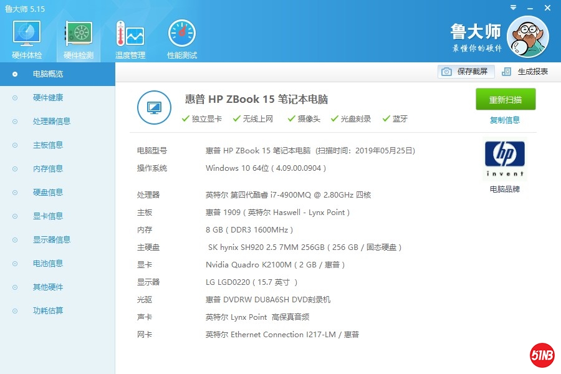Switch to 显卡信息 graphics card page
The width and height of the screenshot is (561, 374).
(48, 216)
